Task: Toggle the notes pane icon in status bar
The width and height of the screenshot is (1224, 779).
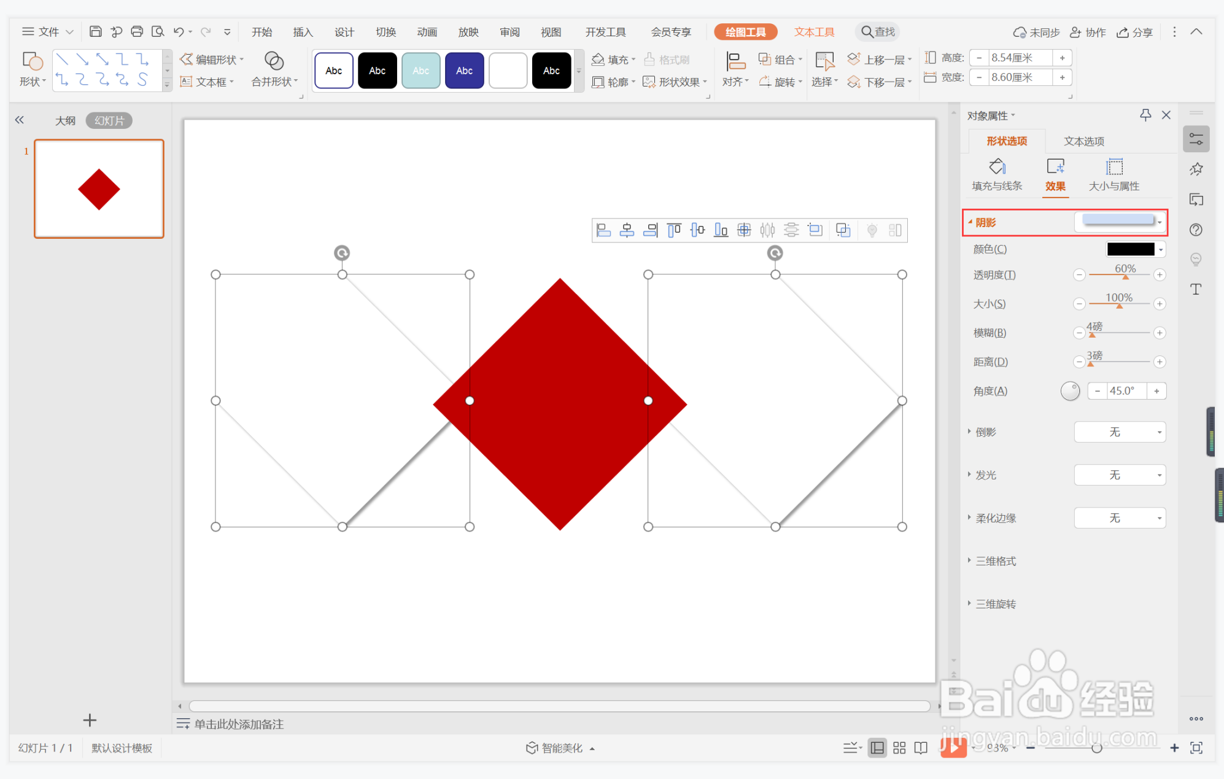Action: click(x=852, y=748)
